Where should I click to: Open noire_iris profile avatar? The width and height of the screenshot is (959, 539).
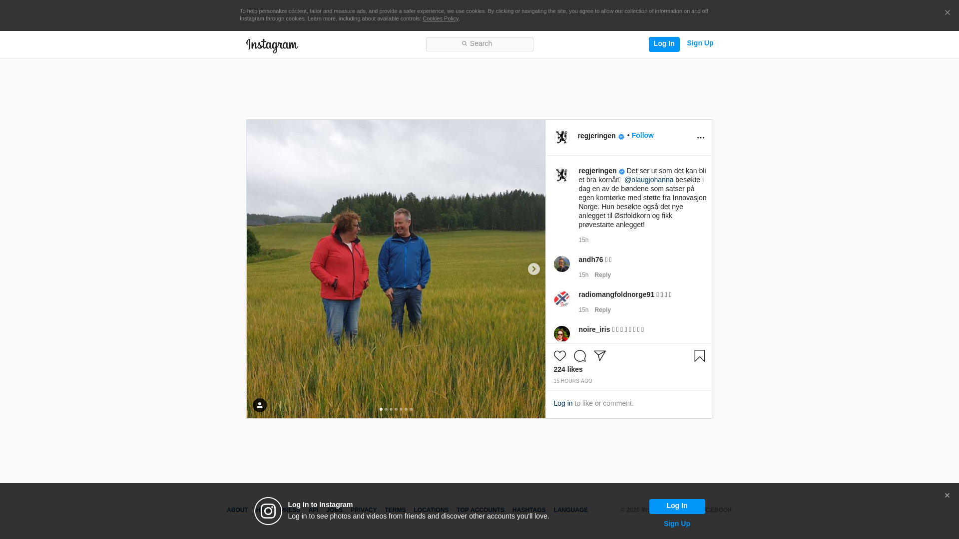point(562,334)
